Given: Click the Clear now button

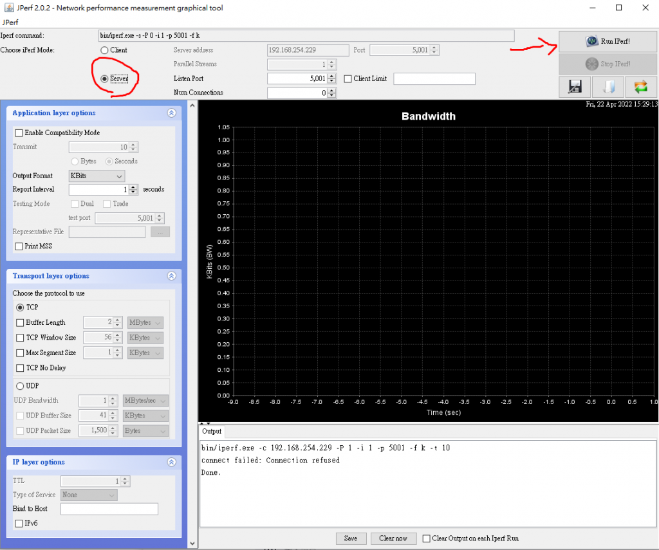Looking at the screenshot, I should click(393, 538).
